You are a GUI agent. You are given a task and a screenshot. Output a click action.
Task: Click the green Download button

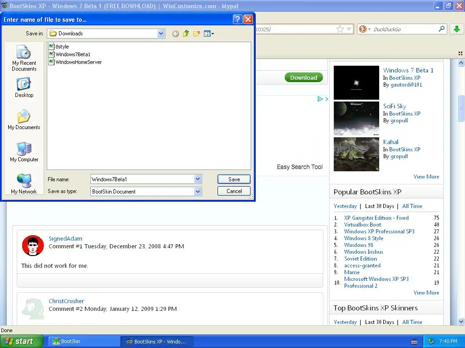coord(303,77)
